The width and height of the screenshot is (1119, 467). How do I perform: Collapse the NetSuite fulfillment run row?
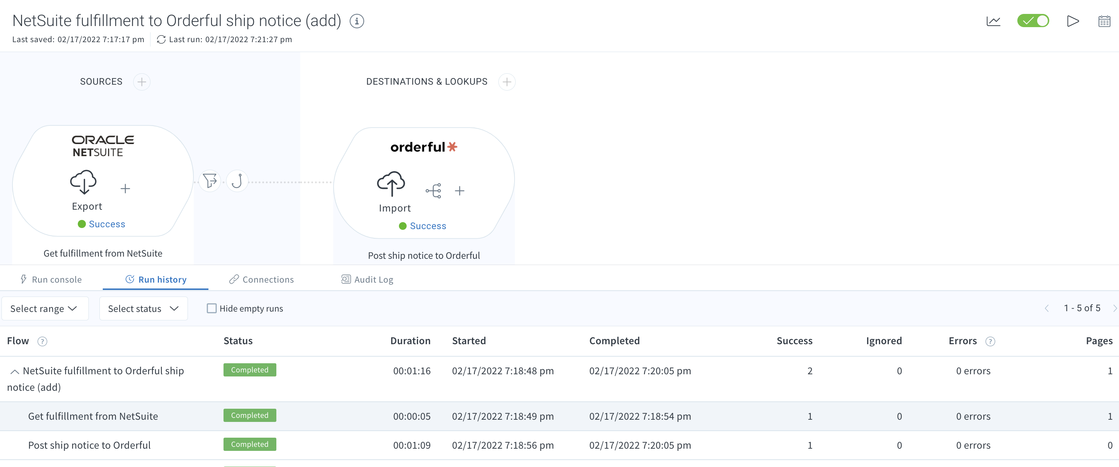tap(14, 372)
